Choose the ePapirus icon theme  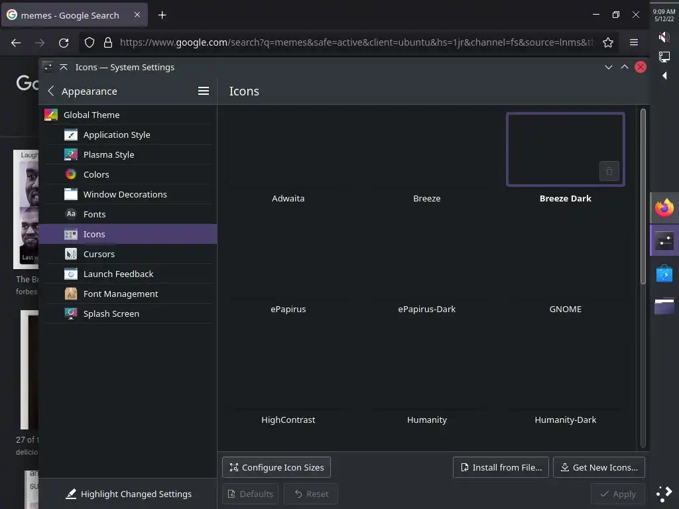coord(288,269)
